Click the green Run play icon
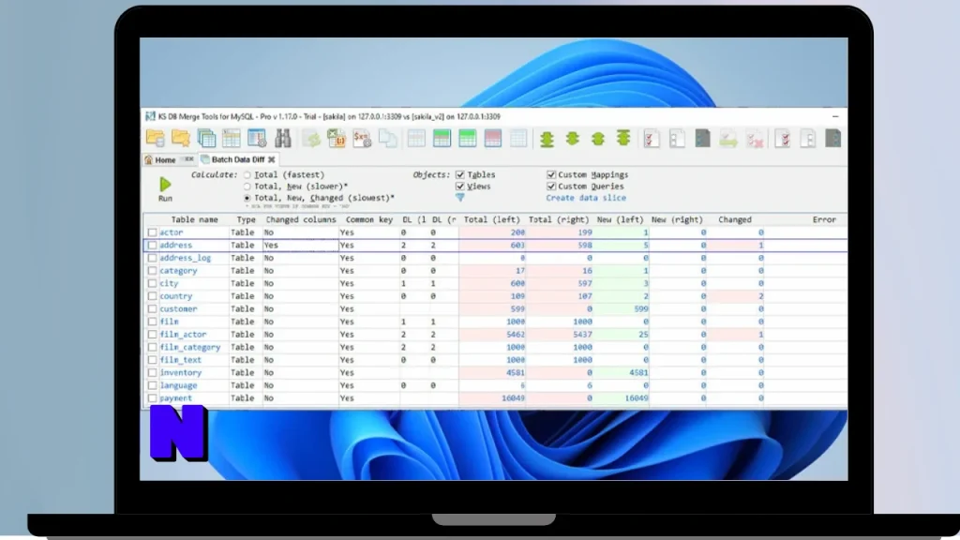The height and width of the screenshot is (540, 960). pos(165,185)
